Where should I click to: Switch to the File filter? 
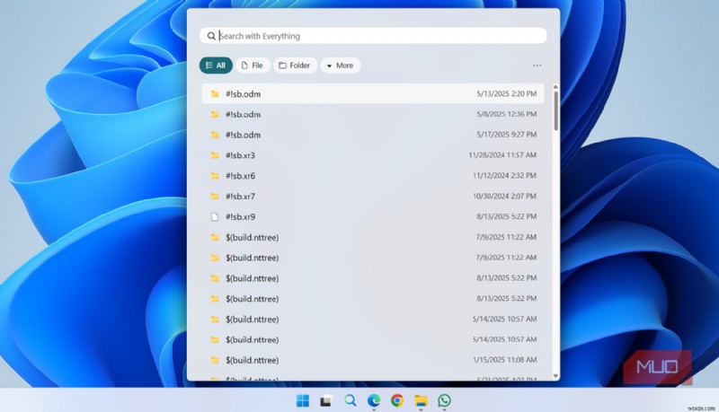pyautogui.click(x=253, y=66)
